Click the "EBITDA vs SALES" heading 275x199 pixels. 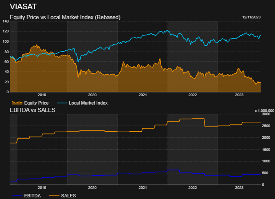pos(32,110)
